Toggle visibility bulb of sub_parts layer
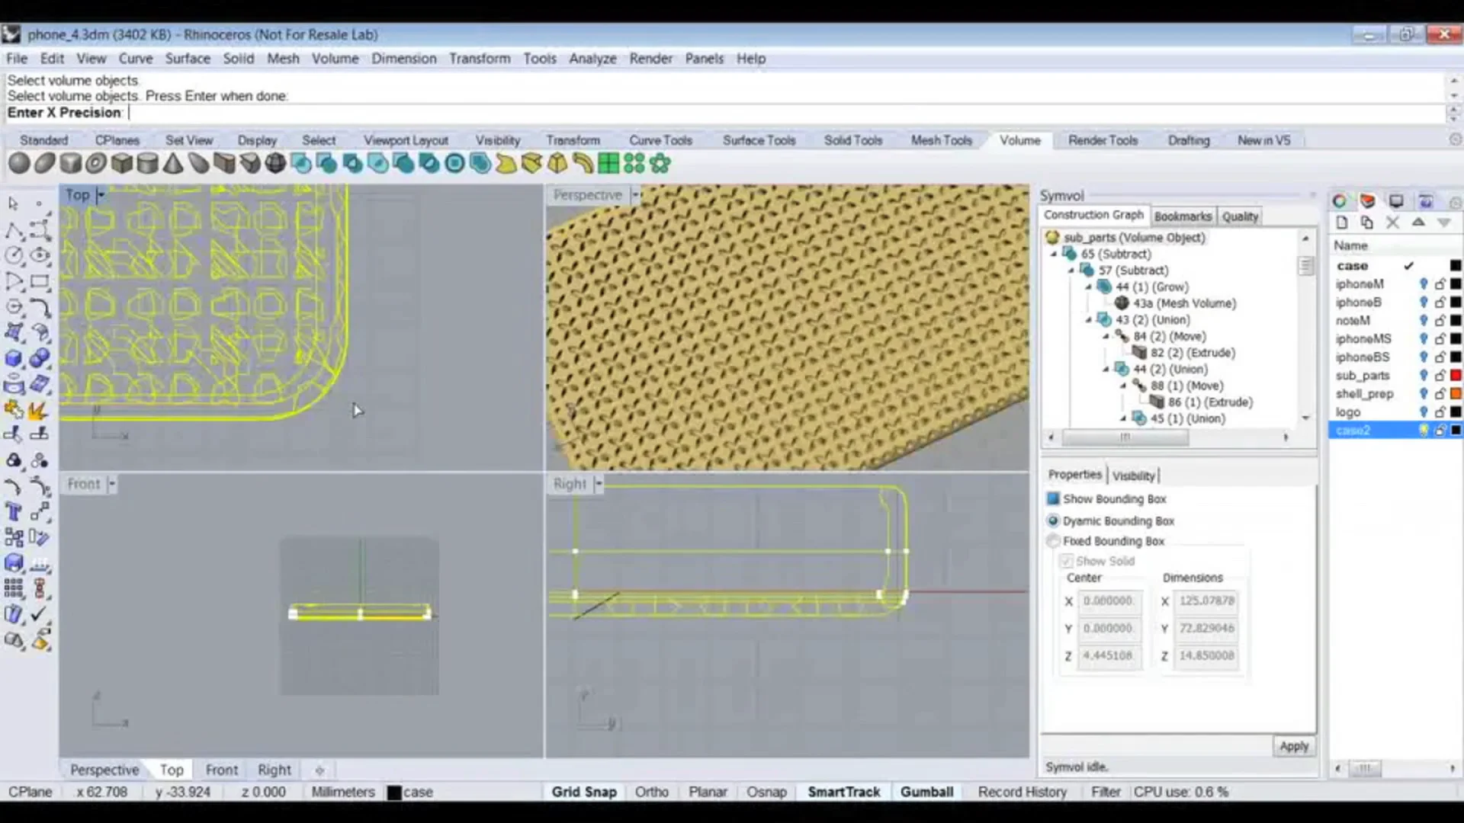Image resolution: width=1464 pixels, height=823 pixels. [x=1423, y=375]
